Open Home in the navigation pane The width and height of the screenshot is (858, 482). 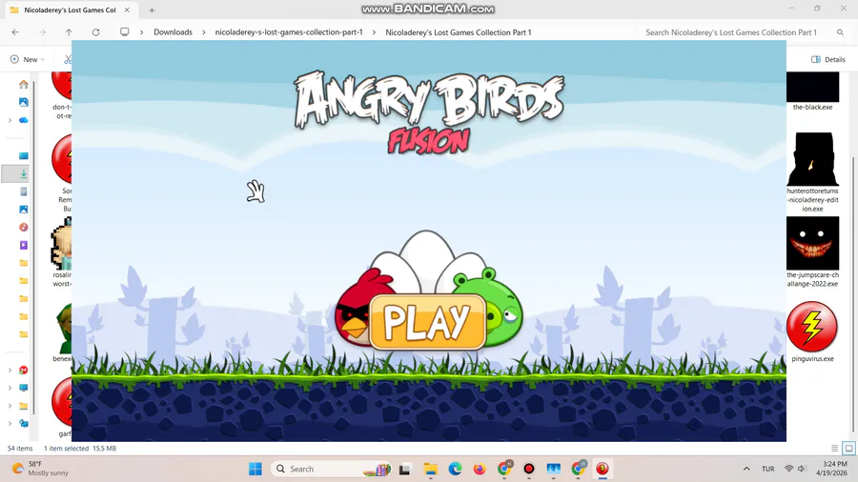pos(24,84)
